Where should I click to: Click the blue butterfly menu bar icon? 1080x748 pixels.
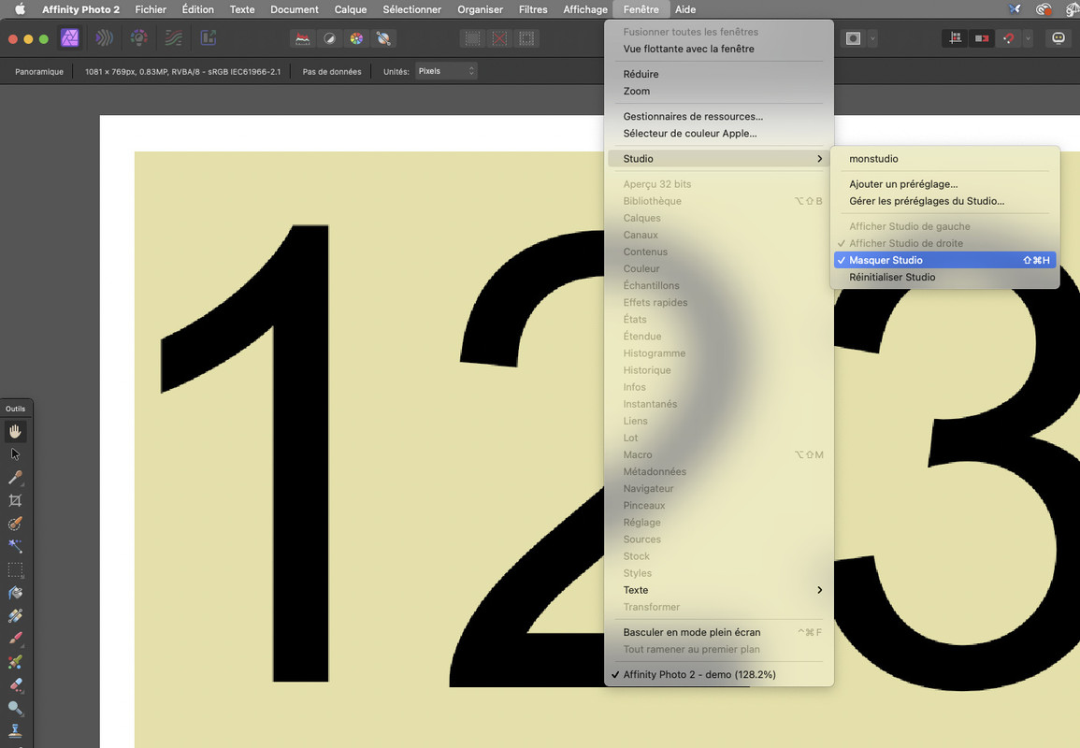click(1015, 9)
